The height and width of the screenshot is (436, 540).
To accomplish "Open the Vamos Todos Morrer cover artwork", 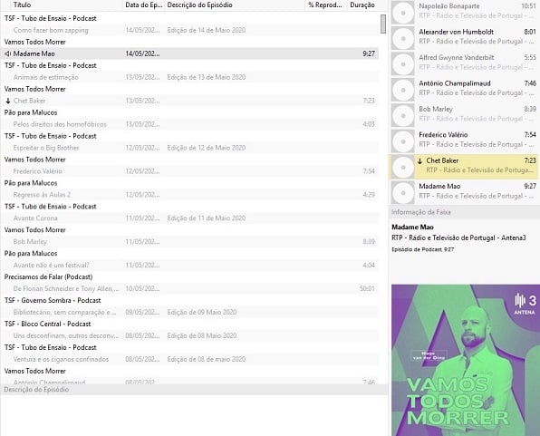I will [x=466, y=360].
